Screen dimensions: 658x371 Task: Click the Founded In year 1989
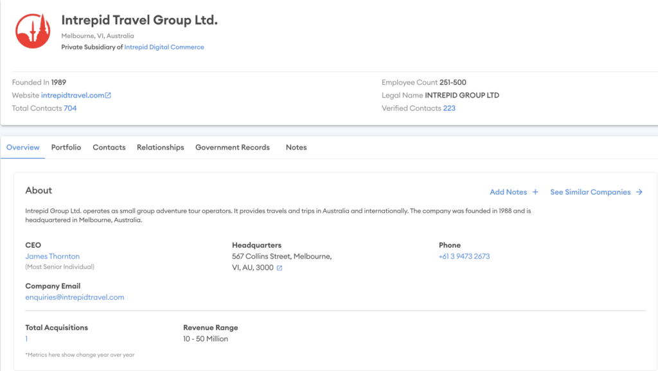[x=58, y=82]
